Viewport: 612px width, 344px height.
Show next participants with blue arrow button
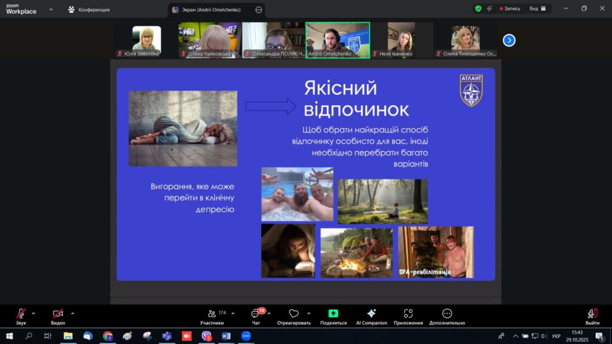509,40
